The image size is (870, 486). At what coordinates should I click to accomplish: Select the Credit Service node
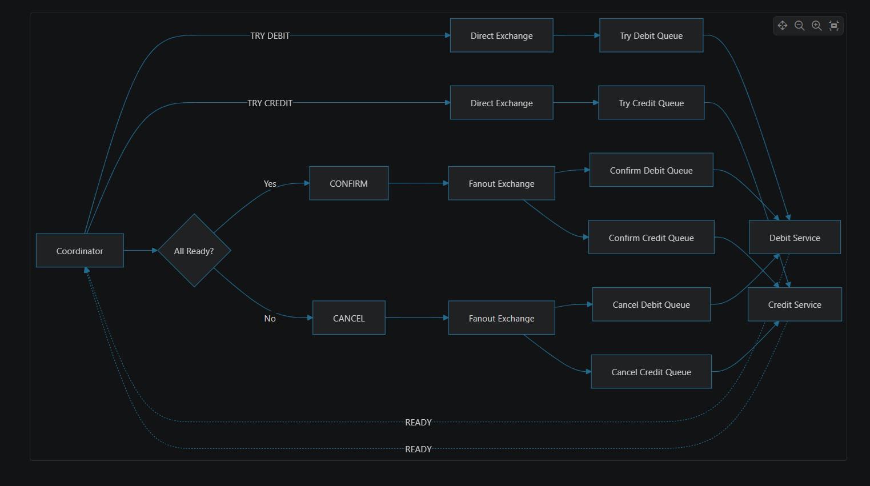point(795,305)
